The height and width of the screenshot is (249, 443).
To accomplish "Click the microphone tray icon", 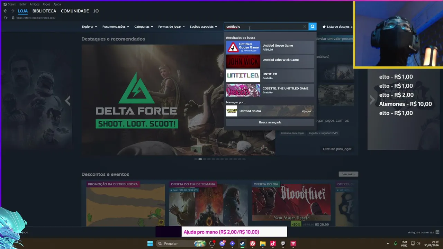I will (x=396, y=243).
